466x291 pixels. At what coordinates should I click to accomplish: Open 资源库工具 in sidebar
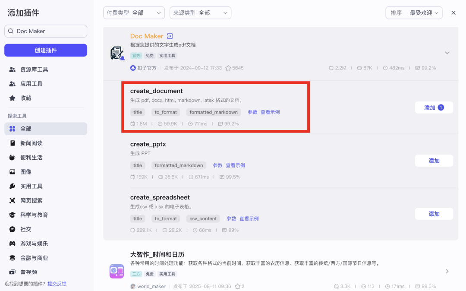tap(34, 70)
